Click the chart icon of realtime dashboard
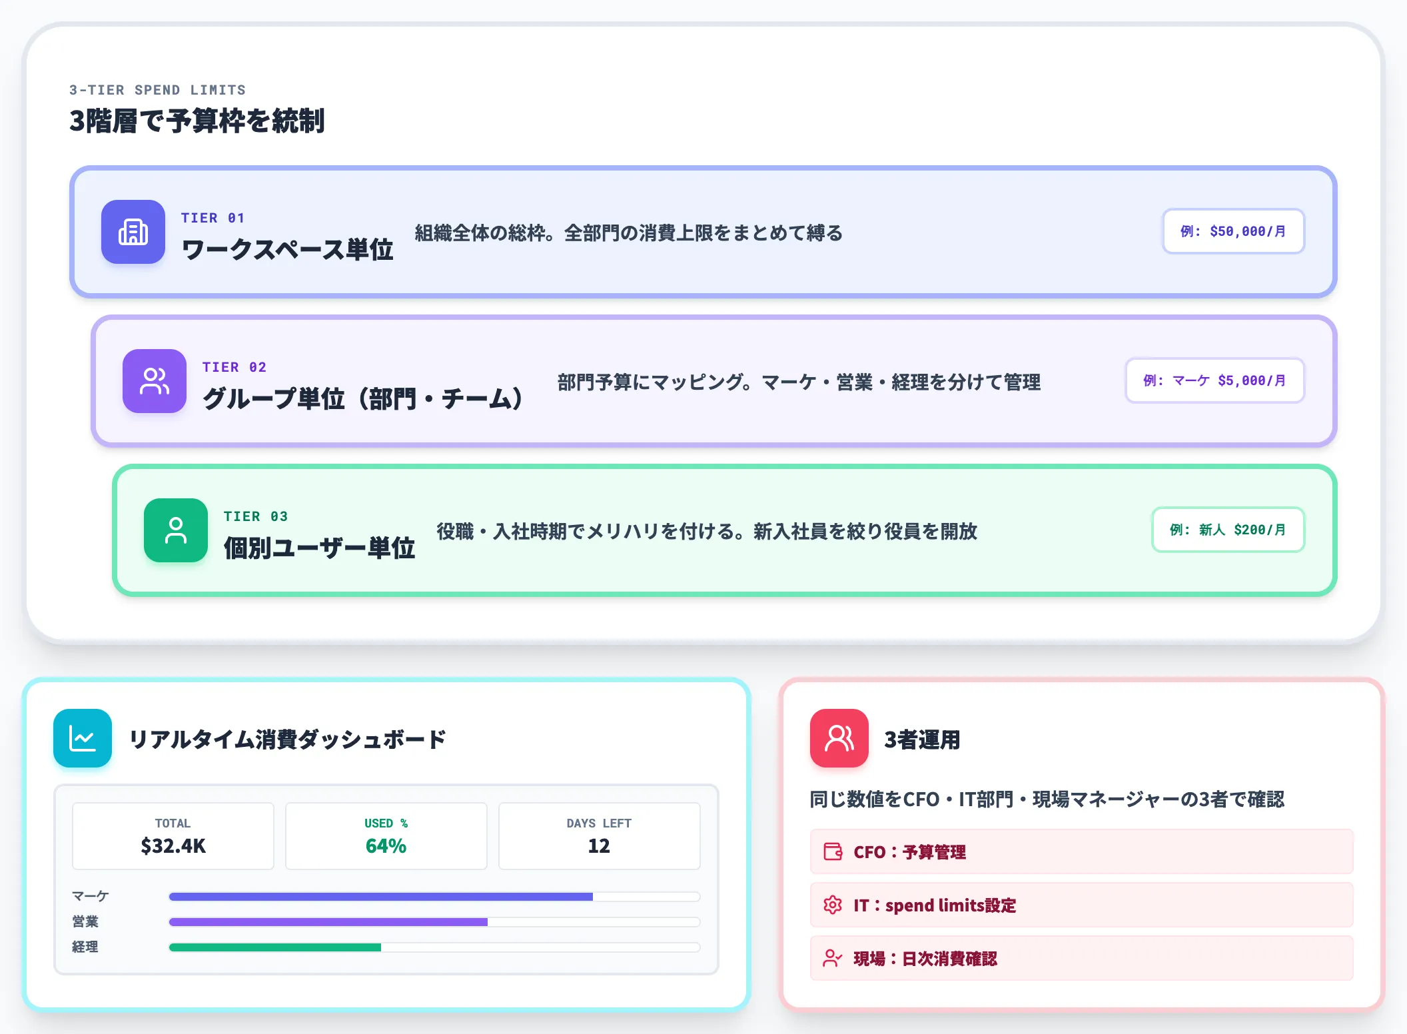The image size is (1407, 1034). click(x=83, y=738)
